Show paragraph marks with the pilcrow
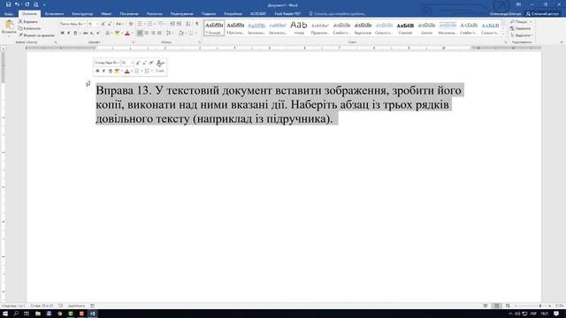 (196, 24)
